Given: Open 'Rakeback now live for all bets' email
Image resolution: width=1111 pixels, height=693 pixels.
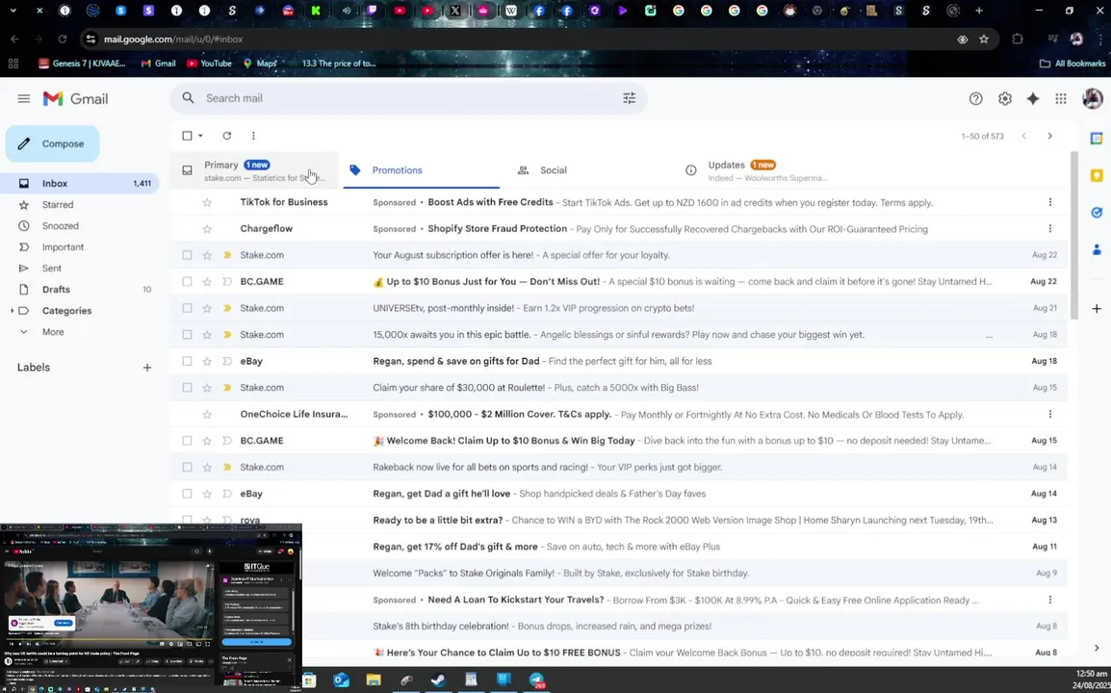Looking at the screenshot, I should [x=619, y=468].
